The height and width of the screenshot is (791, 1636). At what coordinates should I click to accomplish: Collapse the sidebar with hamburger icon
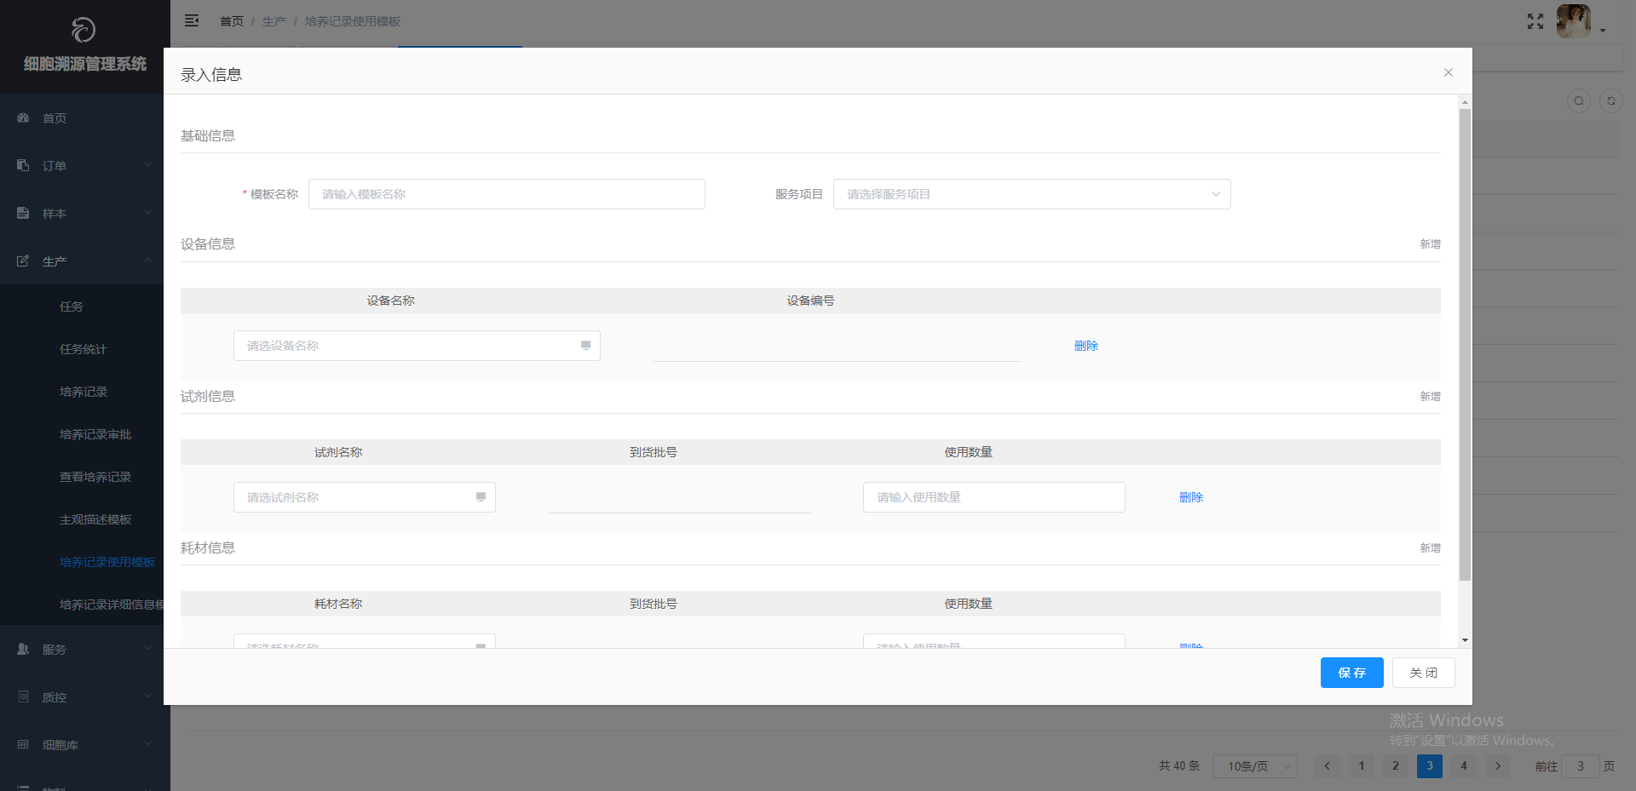click(x=192, y=20)
